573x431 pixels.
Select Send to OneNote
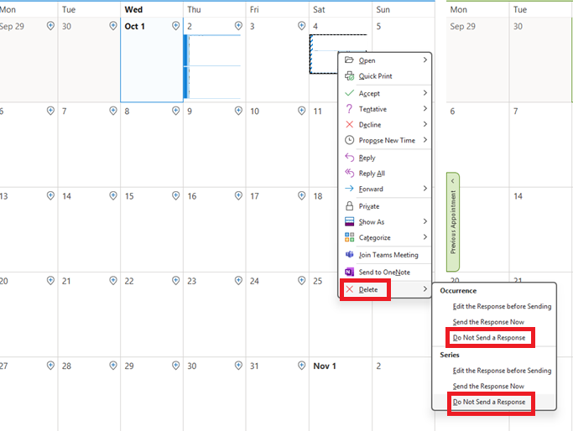click(x=385, y=272)
